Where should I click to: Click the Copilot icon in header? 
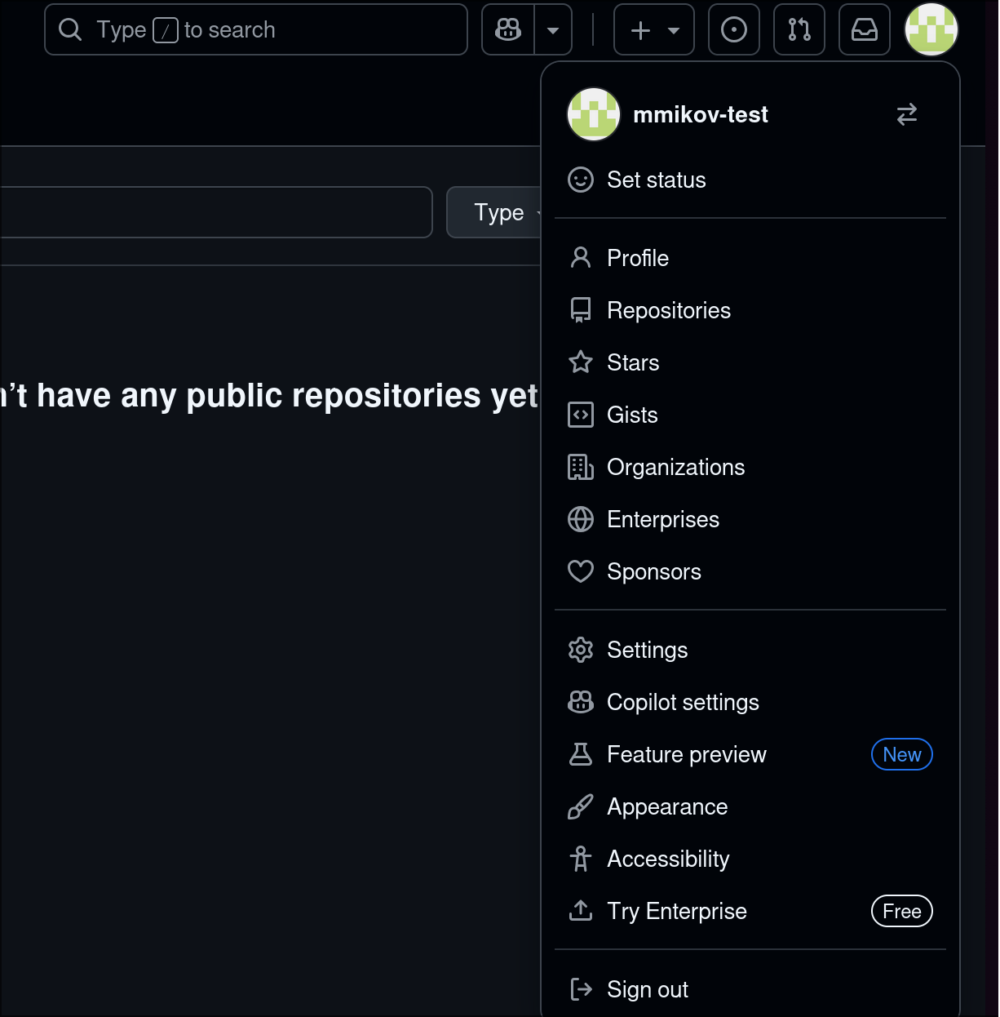coord(508,30)
